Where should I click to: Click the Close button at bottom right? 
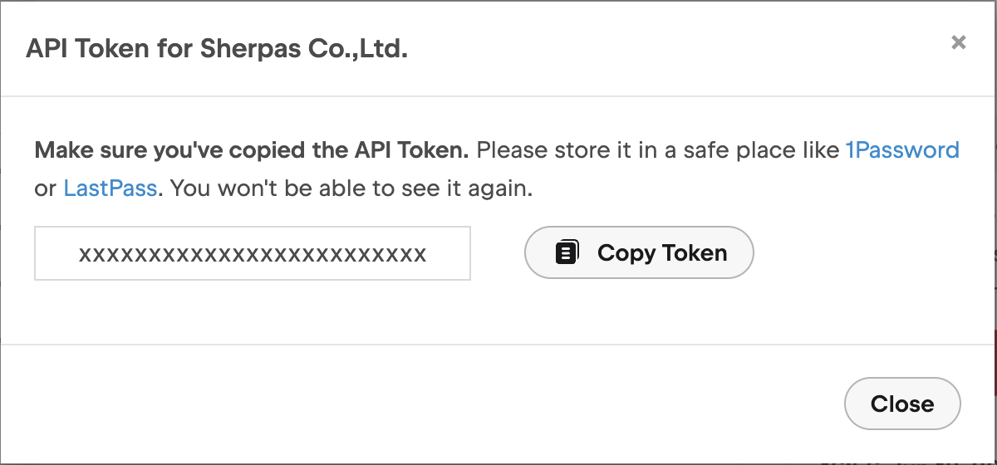click(902, 404)
